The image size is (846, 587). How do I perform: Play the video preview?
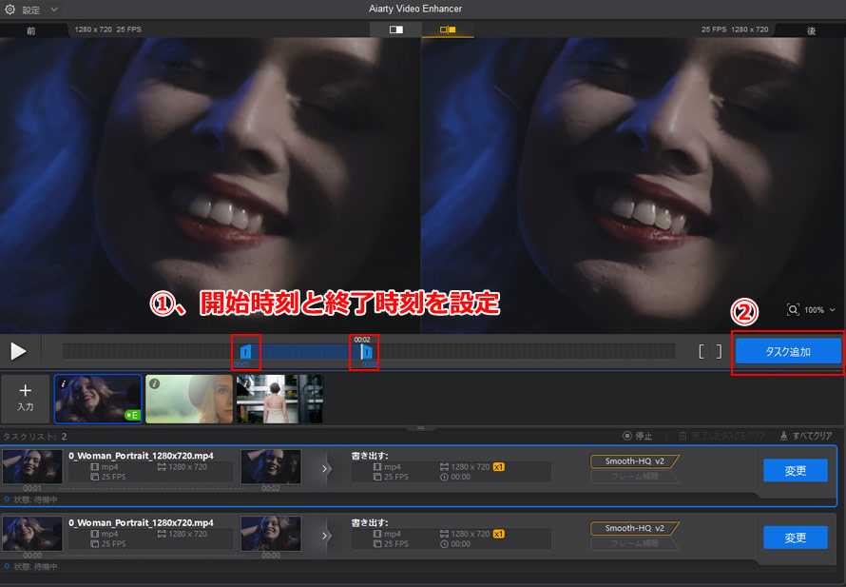coord(18,351)
